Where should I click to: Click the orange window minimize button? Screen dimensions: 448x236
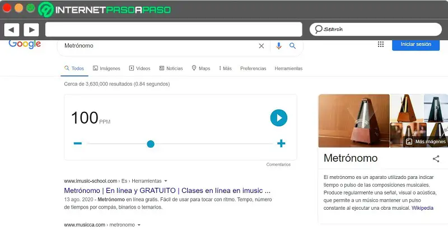[18, 8]
